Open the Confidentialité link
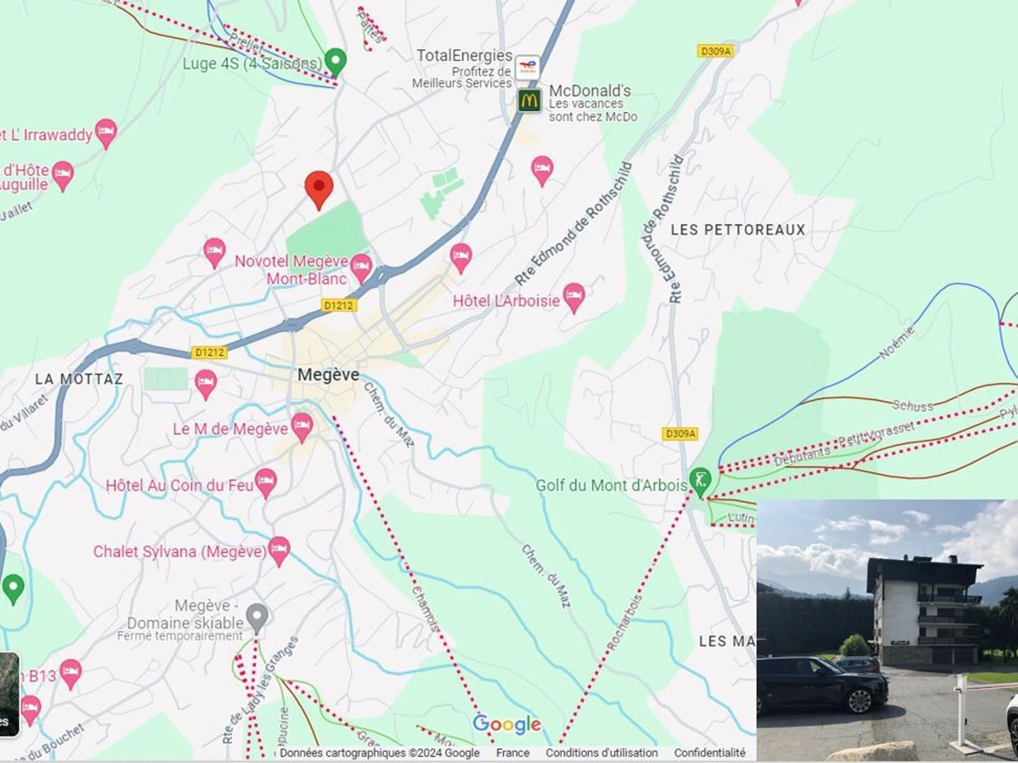This screenshot has height=763, width=1018. point(710,752)
